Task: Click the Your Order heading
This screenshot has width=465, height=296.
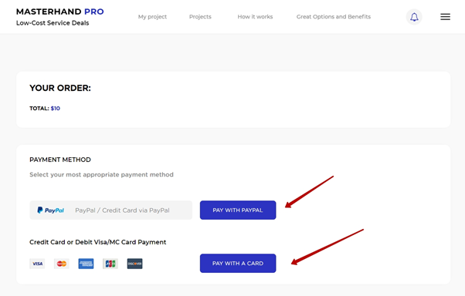Action: point(60,88)
